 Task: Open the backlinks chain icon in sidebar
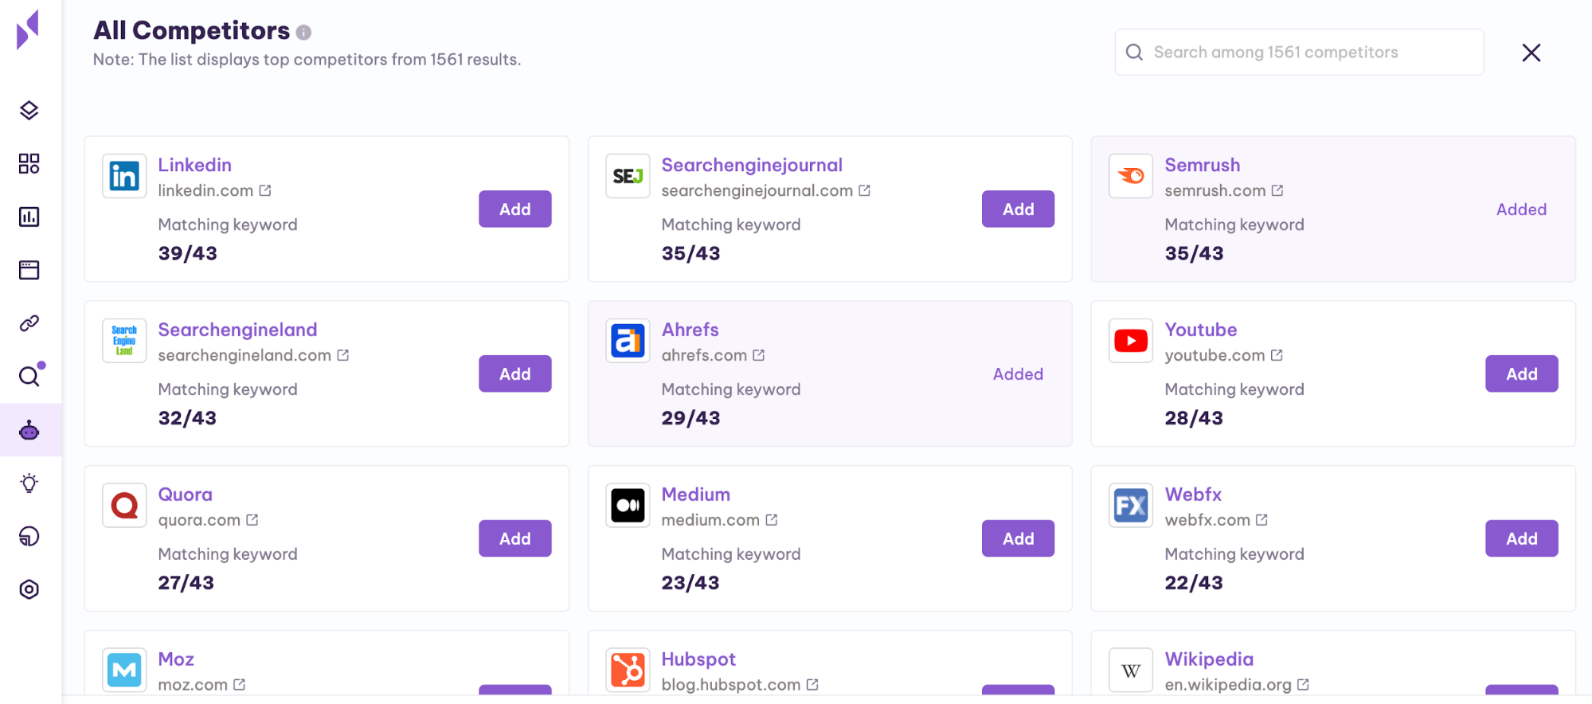coord(29,323)
